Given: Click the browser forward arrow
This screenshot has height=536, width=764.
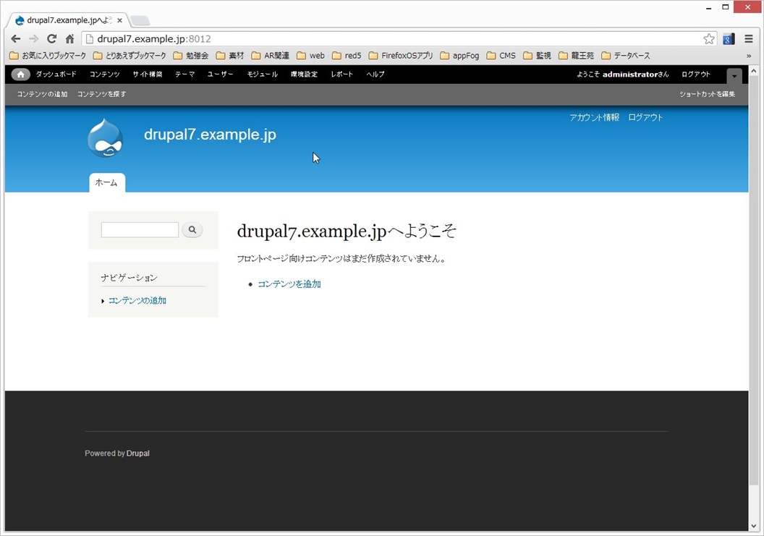Looking at the screenshot, I should pyautogui.click(x=33, y=39).
